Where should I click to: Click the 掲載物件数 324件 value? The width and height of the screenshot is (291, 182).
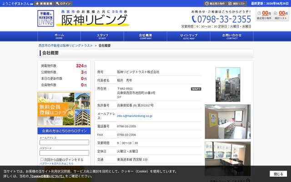point(81,66)
